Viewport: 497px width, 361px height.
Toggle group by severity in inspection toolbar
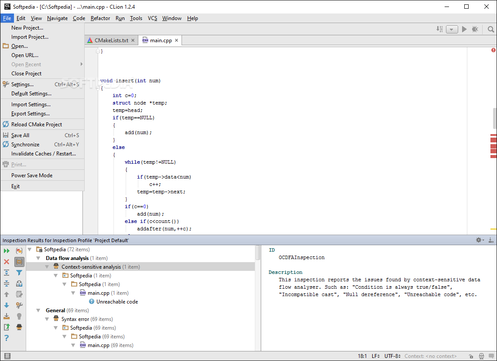tap(19, 251)
